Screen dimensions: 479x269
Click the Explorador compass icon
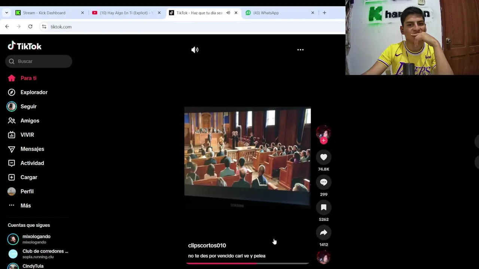(12, 92)
